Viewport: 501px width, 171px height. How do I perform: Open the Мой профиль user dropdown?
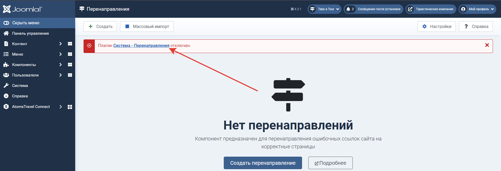[478, 9]
